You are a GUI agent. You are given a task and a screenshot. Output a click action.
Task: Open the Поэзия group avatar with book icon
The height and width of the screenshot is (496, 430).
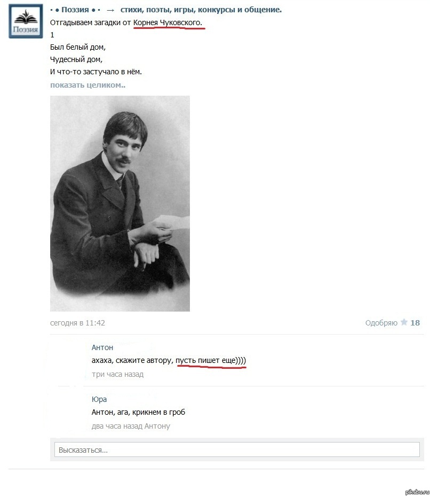pos(26,21)
